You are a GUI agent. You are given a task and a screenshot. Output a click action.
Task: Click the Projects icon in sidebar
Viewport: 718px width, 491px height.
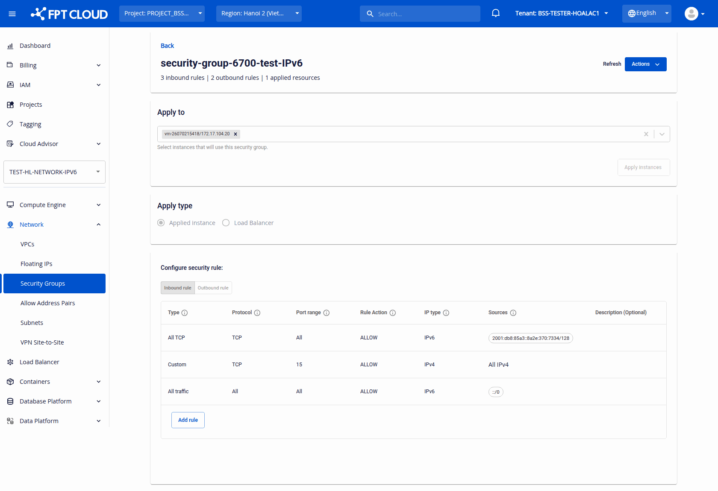[x=10, y=105]
